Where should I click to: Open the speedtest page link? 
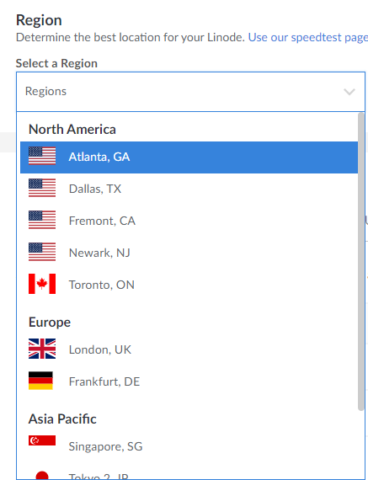[x=308, y=37]
